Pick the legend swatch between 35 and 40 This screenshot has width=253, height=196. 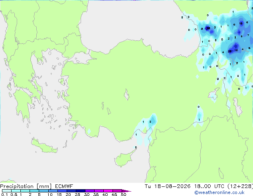point(99,191)
